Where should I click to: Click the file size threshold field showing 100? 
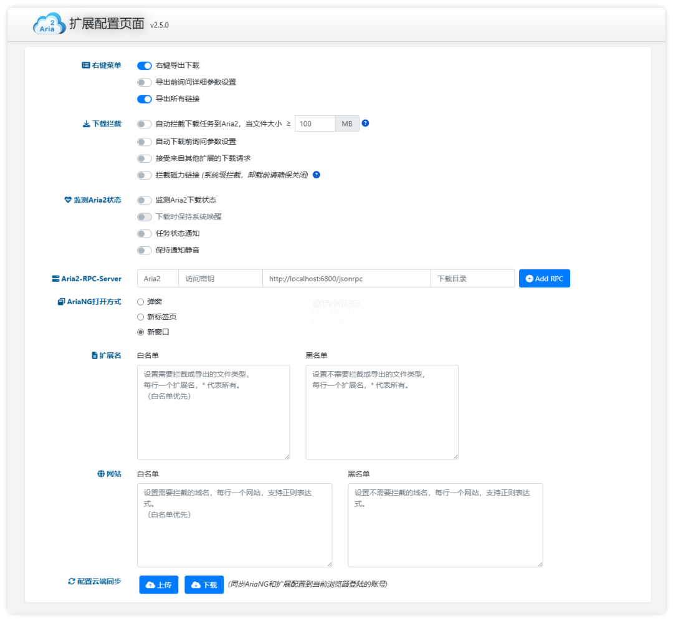coord(315,123)
